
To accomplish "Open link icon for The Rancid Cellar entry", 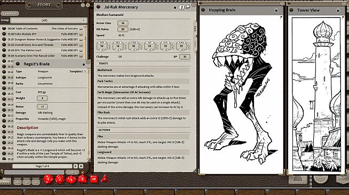I will point(4,55).
